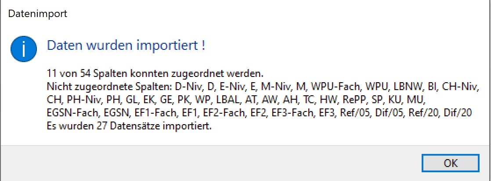
Task: Select the 'Daten wurden importiert !' heading
Action: 126,46
